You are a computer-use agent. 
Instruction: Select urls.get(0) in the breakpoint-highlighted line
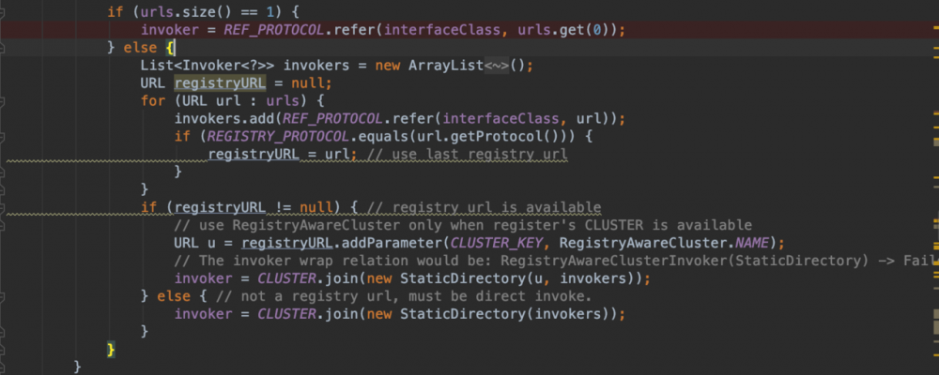click(565, 29)
